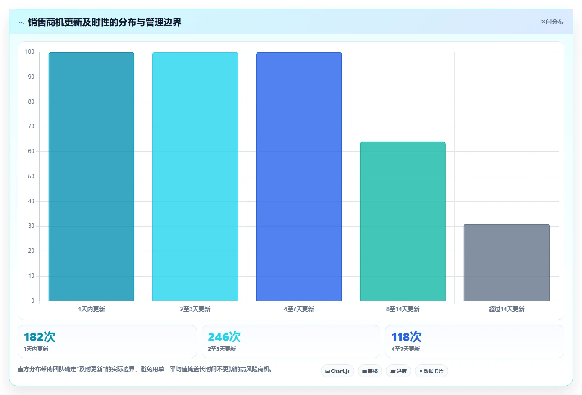Click the 超过14天更新 gray bar
This screenshot has width=582, height=395.
[507, 263]
